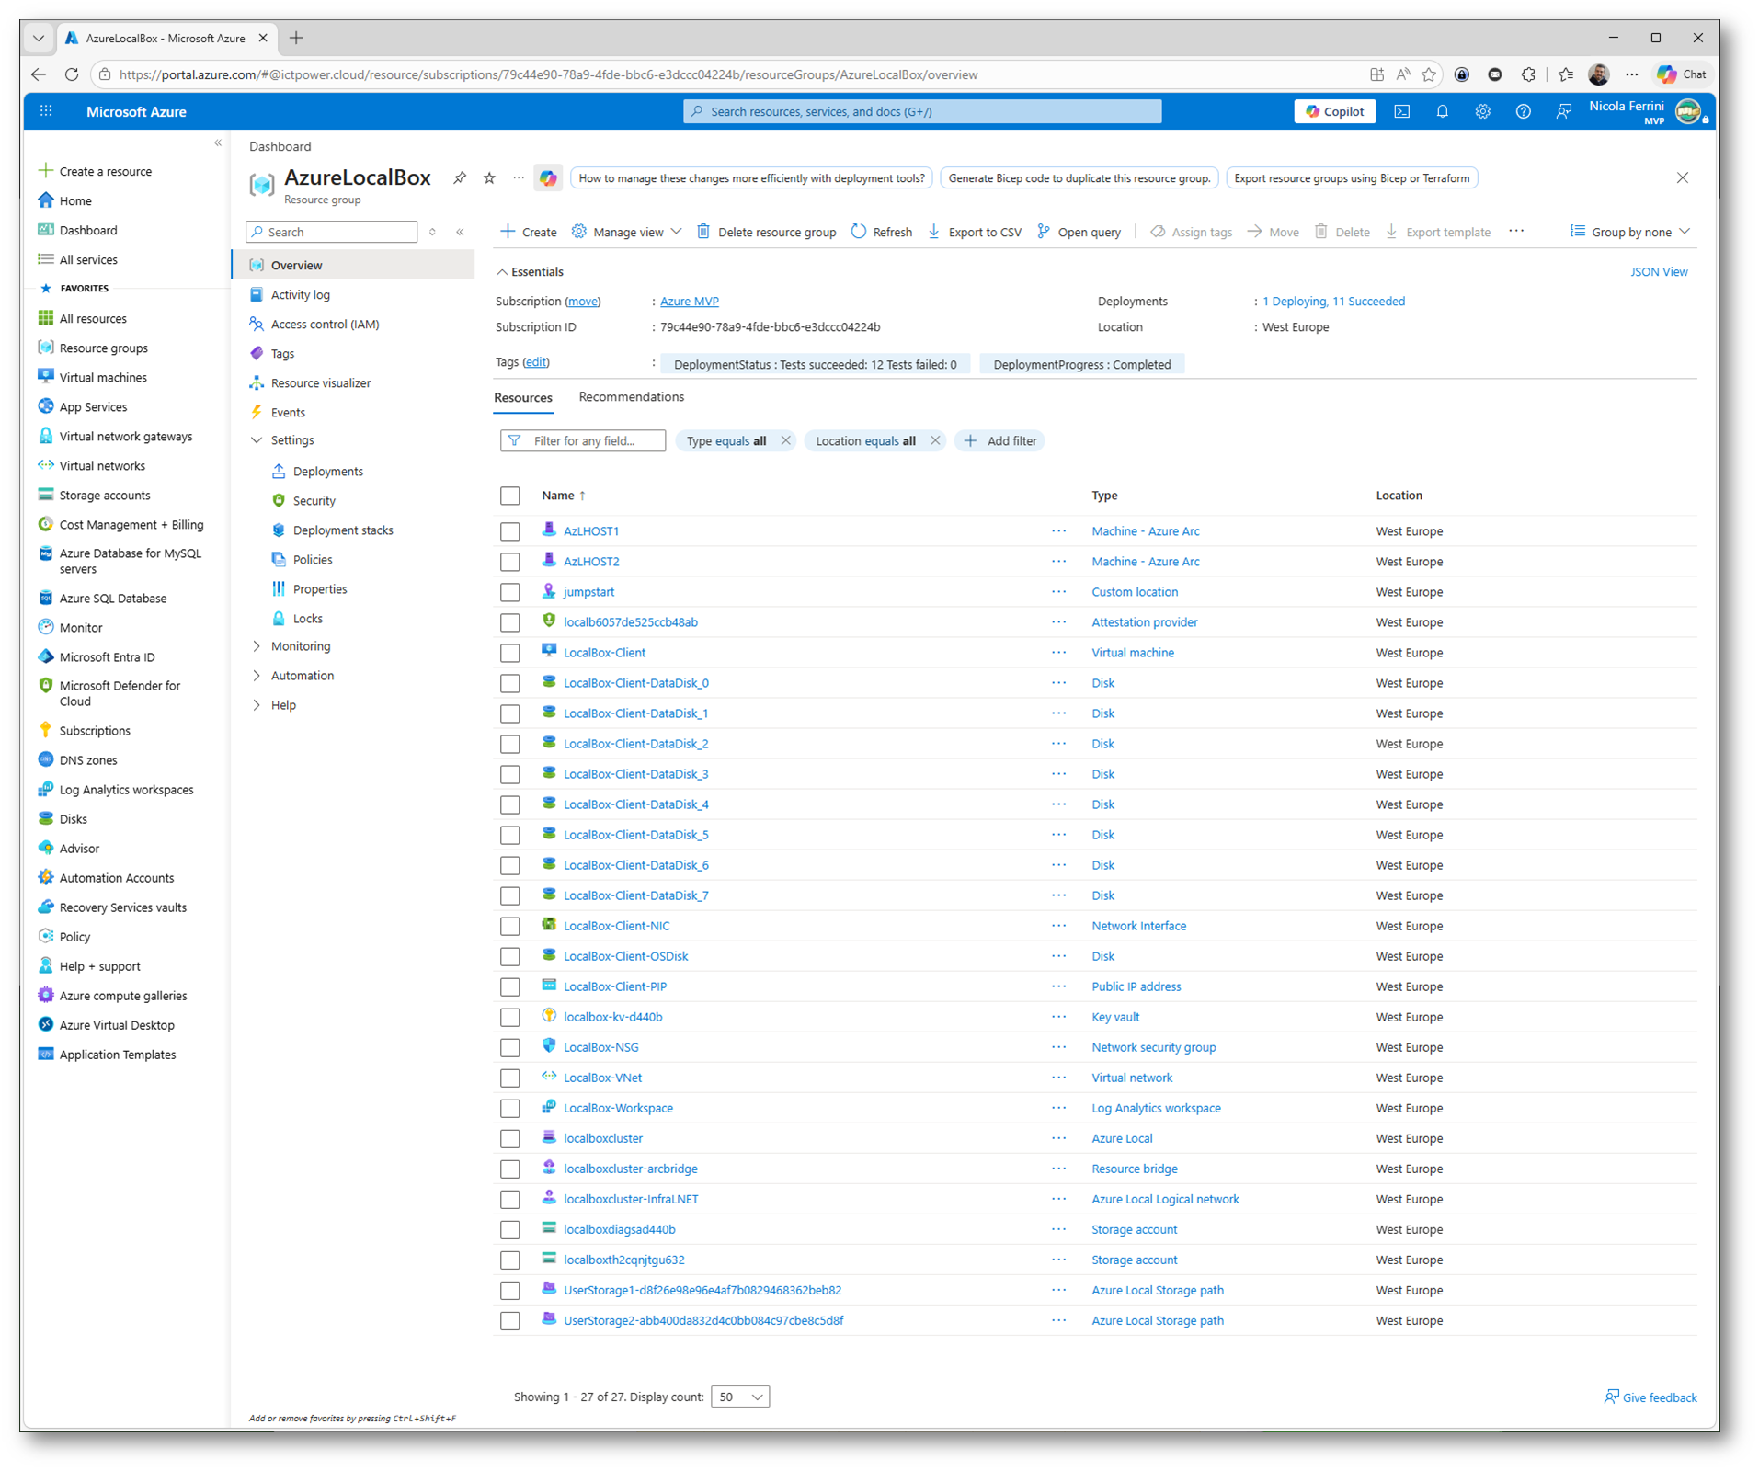1759x1471 pixels.
Task: Switch to the Recommendations tab
Action: (631, 397)
